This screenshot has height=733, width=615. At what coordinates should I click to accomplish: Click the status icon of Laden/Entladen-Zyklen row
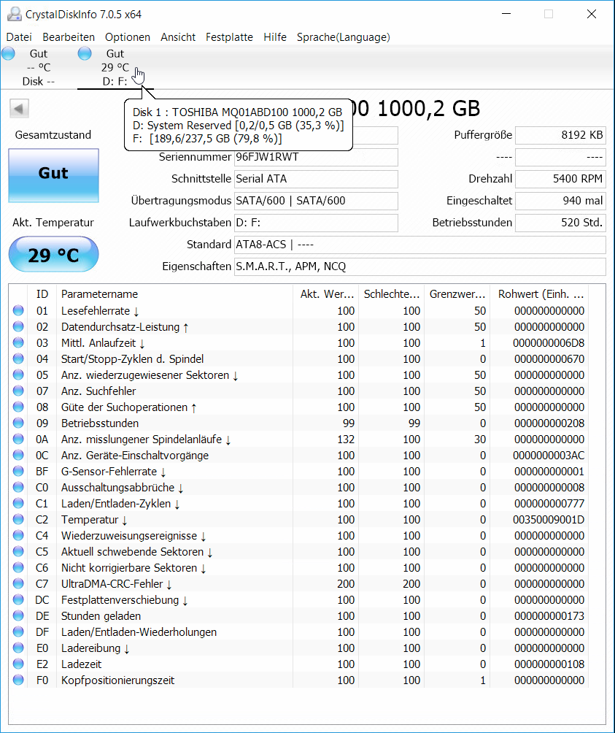tap(18, 503)
